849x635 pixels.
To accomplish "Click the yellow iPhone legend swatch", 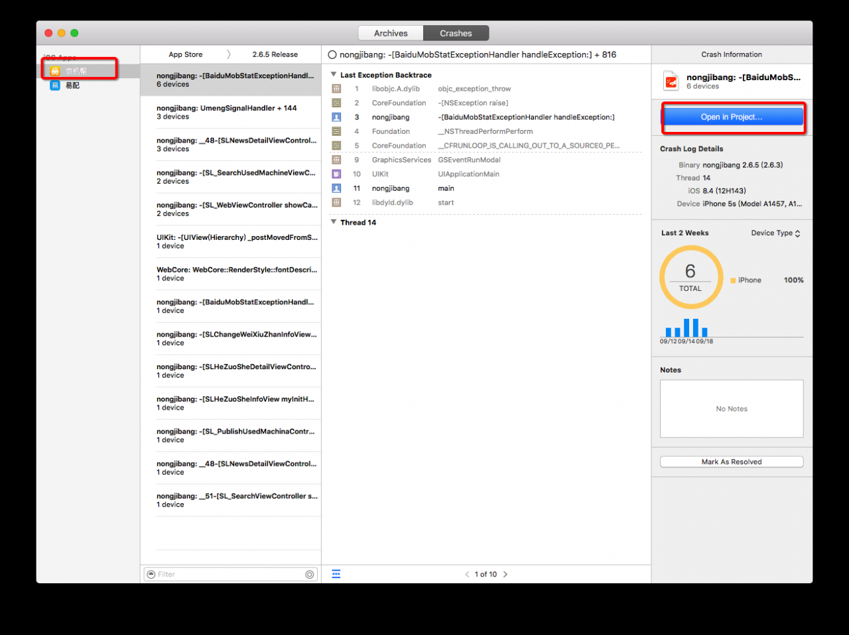I will point(733,280).
